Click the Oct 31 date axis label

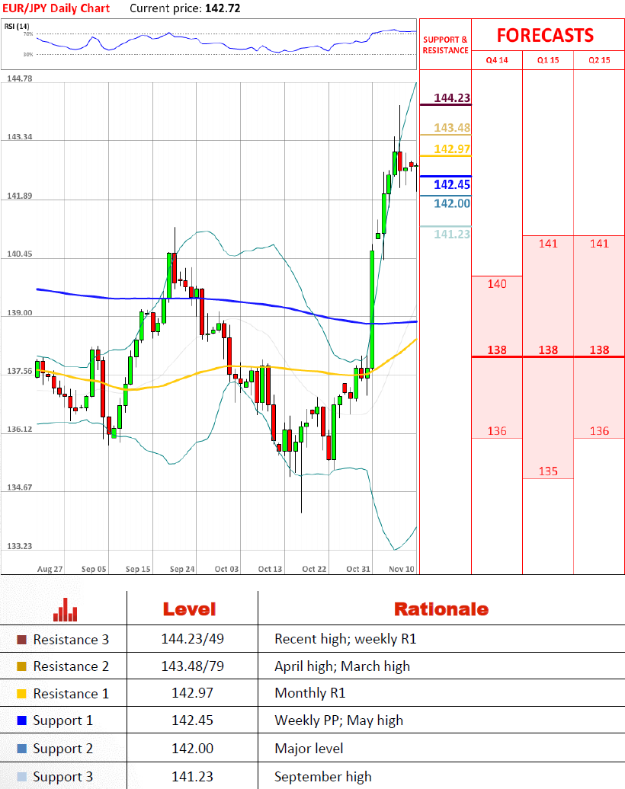click(x=358, y=569)
